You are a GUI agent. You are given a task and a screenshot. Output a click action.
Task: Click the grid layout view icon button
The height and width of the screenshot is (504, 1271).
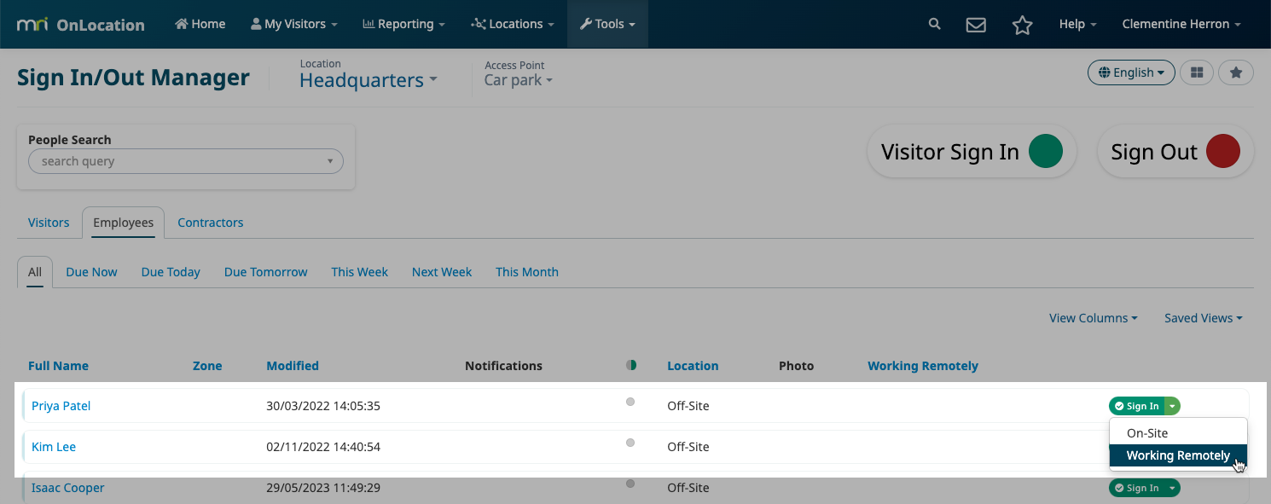pos(1197,72)
